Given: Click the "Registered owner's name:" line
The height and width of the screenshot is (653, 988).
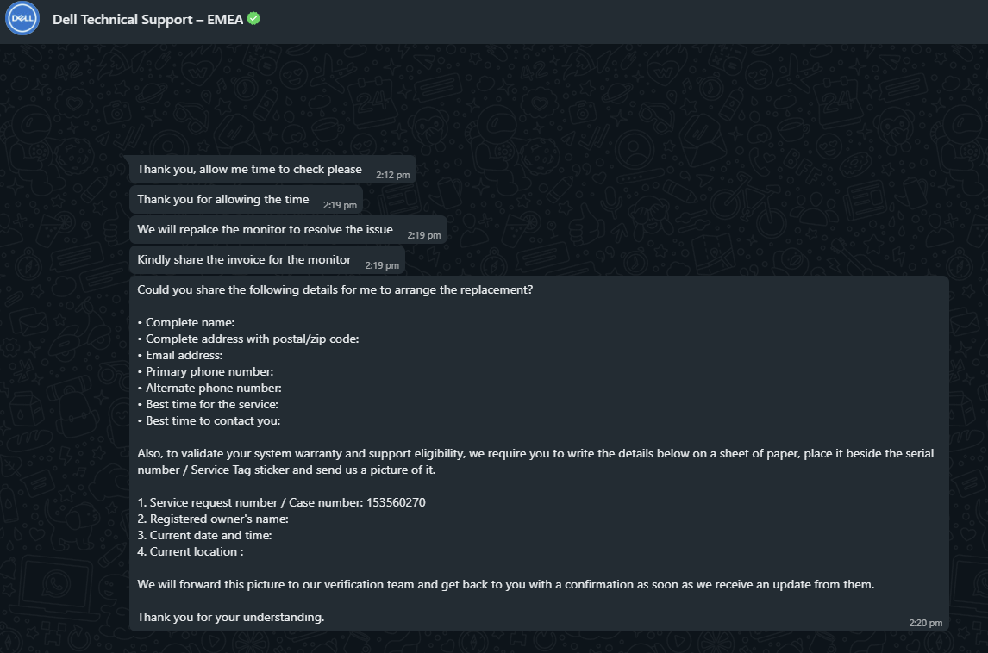Looking at the screenshot, I should (x=213, y=519).
